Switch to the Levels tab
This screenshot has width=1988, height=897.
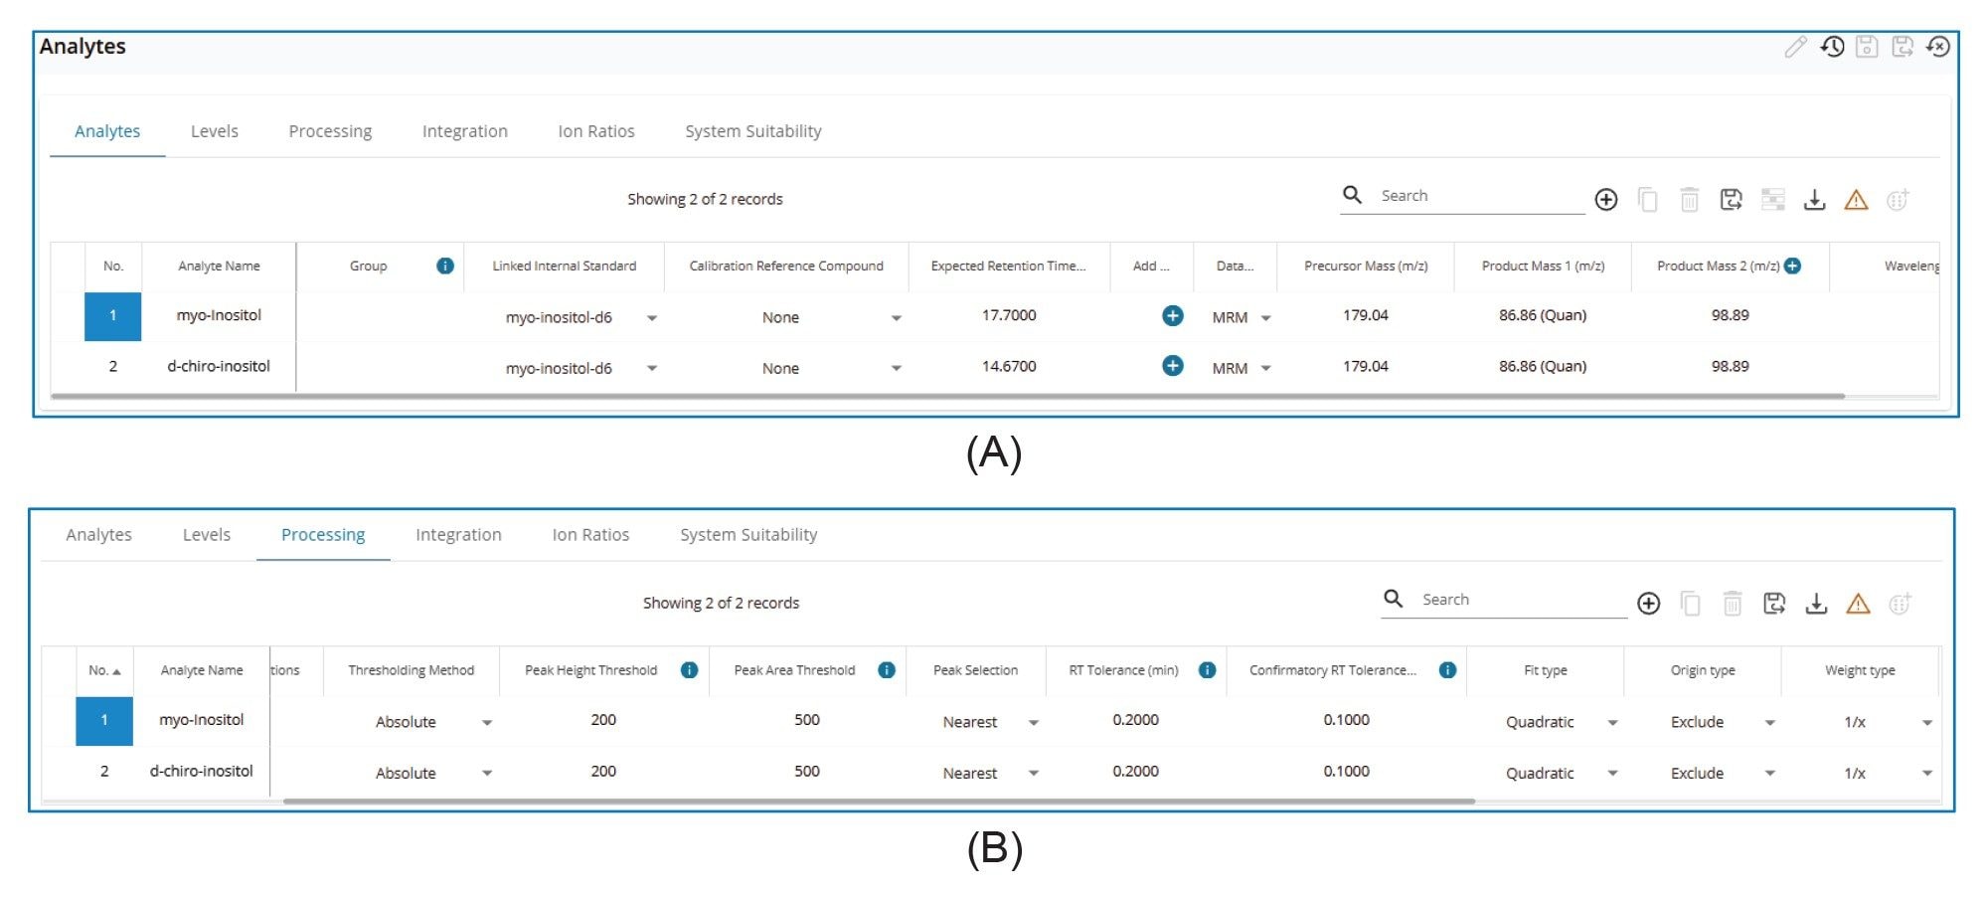(x=215, y=130)
